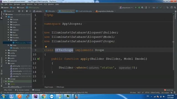This screenshot has height=99, width=177.
Task: Click the Windows Start button
Action: coord(3,97)
